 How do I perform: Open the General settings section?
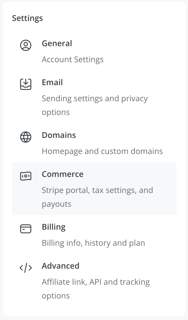pyautogui.click(x=57, y=43)
